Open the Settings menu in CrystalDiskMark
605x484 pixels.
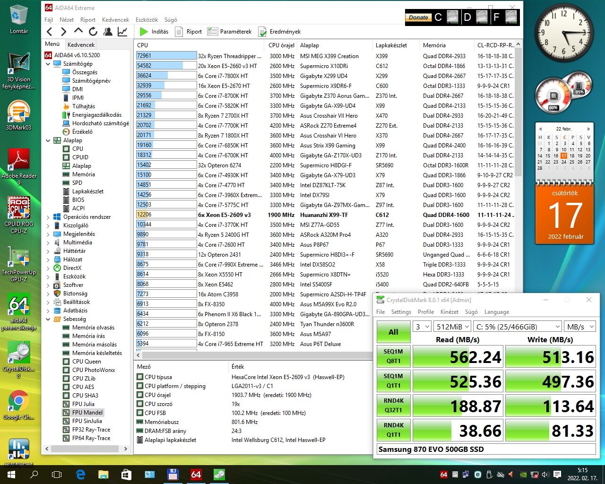tap(401, 312)
